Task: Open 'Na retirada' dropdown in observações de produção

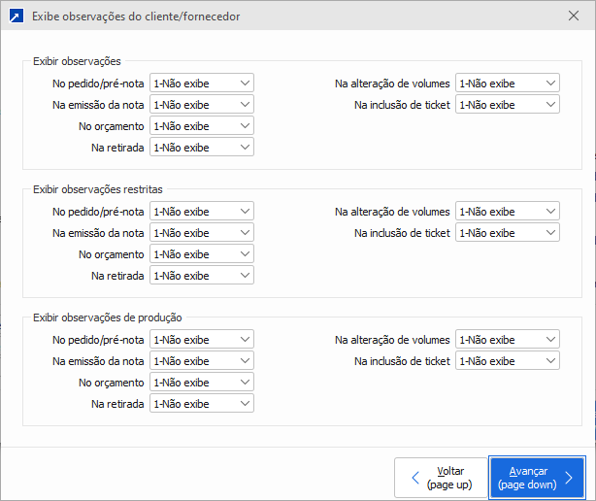Action: coord(202,404)
